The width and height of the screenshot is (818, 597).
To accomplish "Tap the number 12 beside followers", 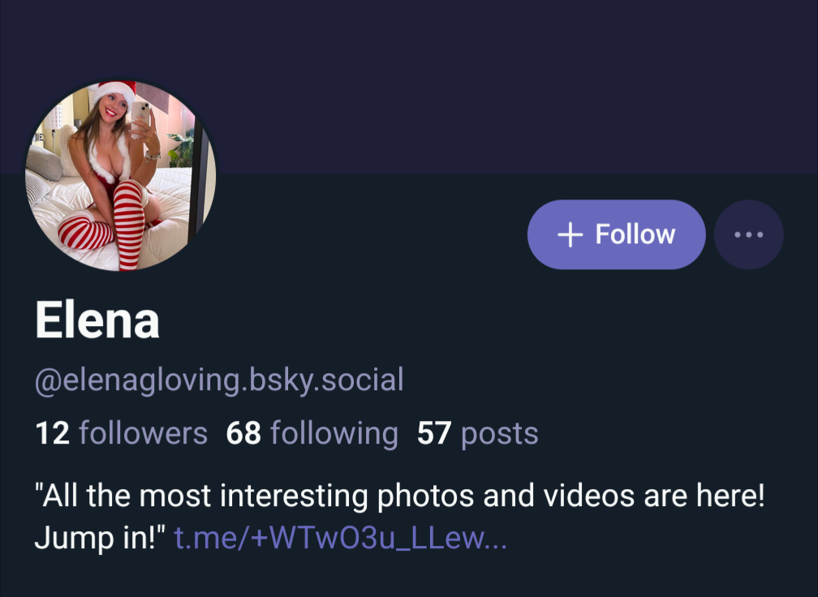I will [x=52, y=433].
